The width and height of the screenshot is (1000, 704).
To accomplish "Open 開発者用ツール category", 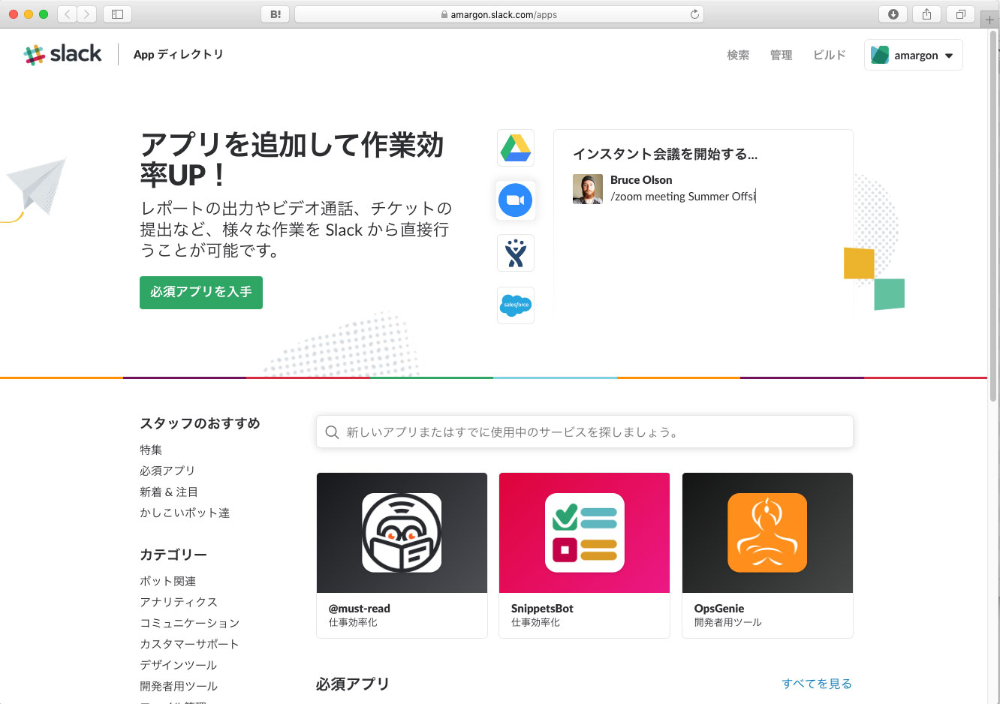I will (179, 686).
